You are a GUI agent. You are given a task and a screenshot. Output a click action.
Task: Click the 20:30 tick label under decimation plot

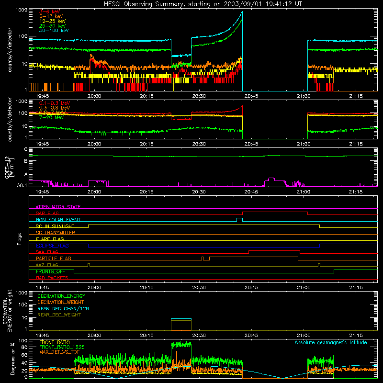(199, 336)
